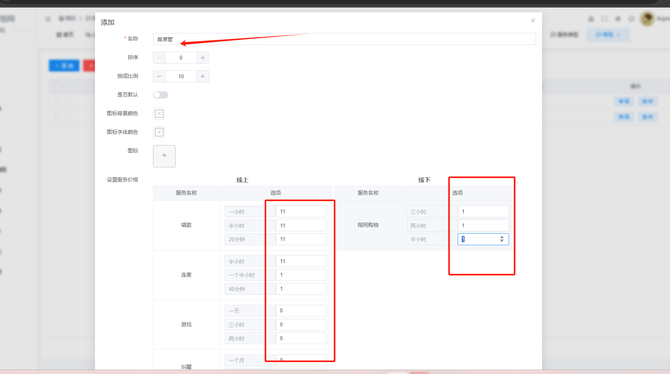Edit the 游戏 一天 price field

tap(301, 311)
